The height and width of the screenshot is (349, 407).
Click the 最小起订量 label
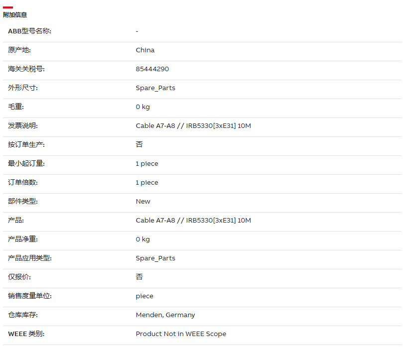click(26, 163)
